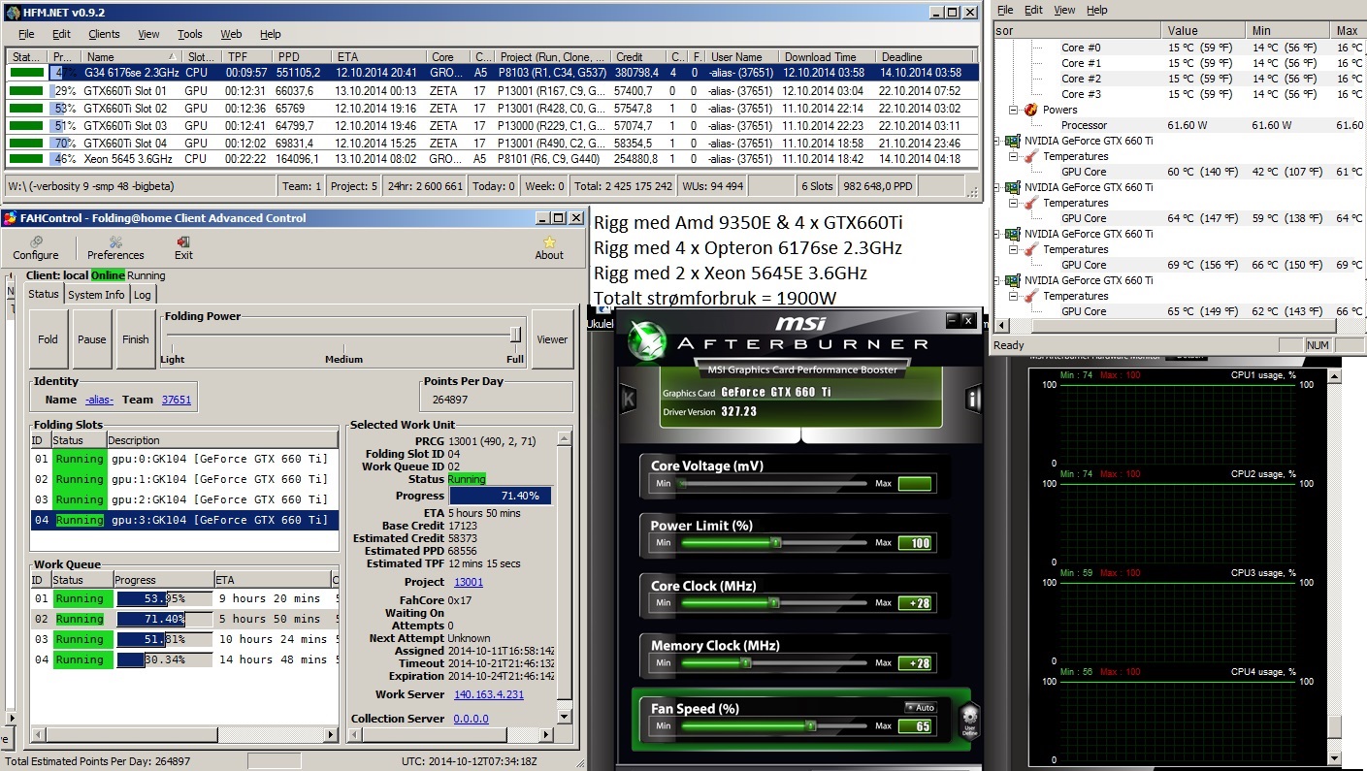1367x771 pixels.
Task: Click the Fan Speed slider handle
Action: 809,725
